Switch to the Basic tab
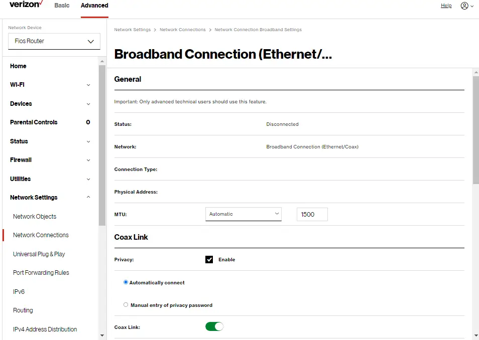The width and height of the screenshot is (479, 340). [x=62, y=6]
